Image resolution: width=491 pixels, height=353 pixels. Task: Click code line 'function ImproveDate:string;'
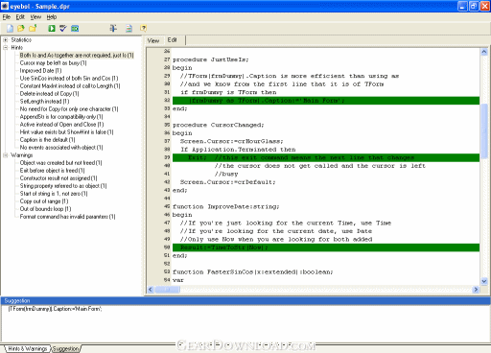[x=226, y=207]
